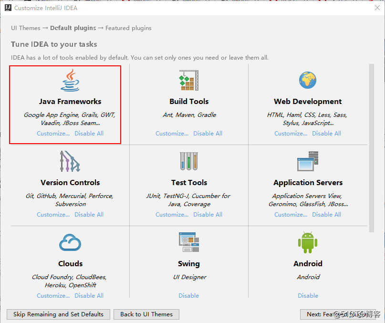Disable the Swing UI Designer plugin
The image size is (385, 323).
pos(188,295)
